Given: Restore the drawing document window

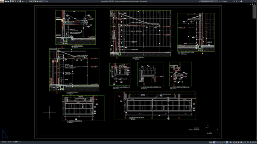Looking at the screenshot, I should coord(253,4).
